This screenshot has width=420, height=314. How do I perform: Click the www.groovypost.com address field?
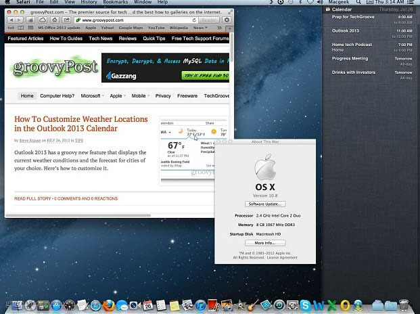[135, 20]
